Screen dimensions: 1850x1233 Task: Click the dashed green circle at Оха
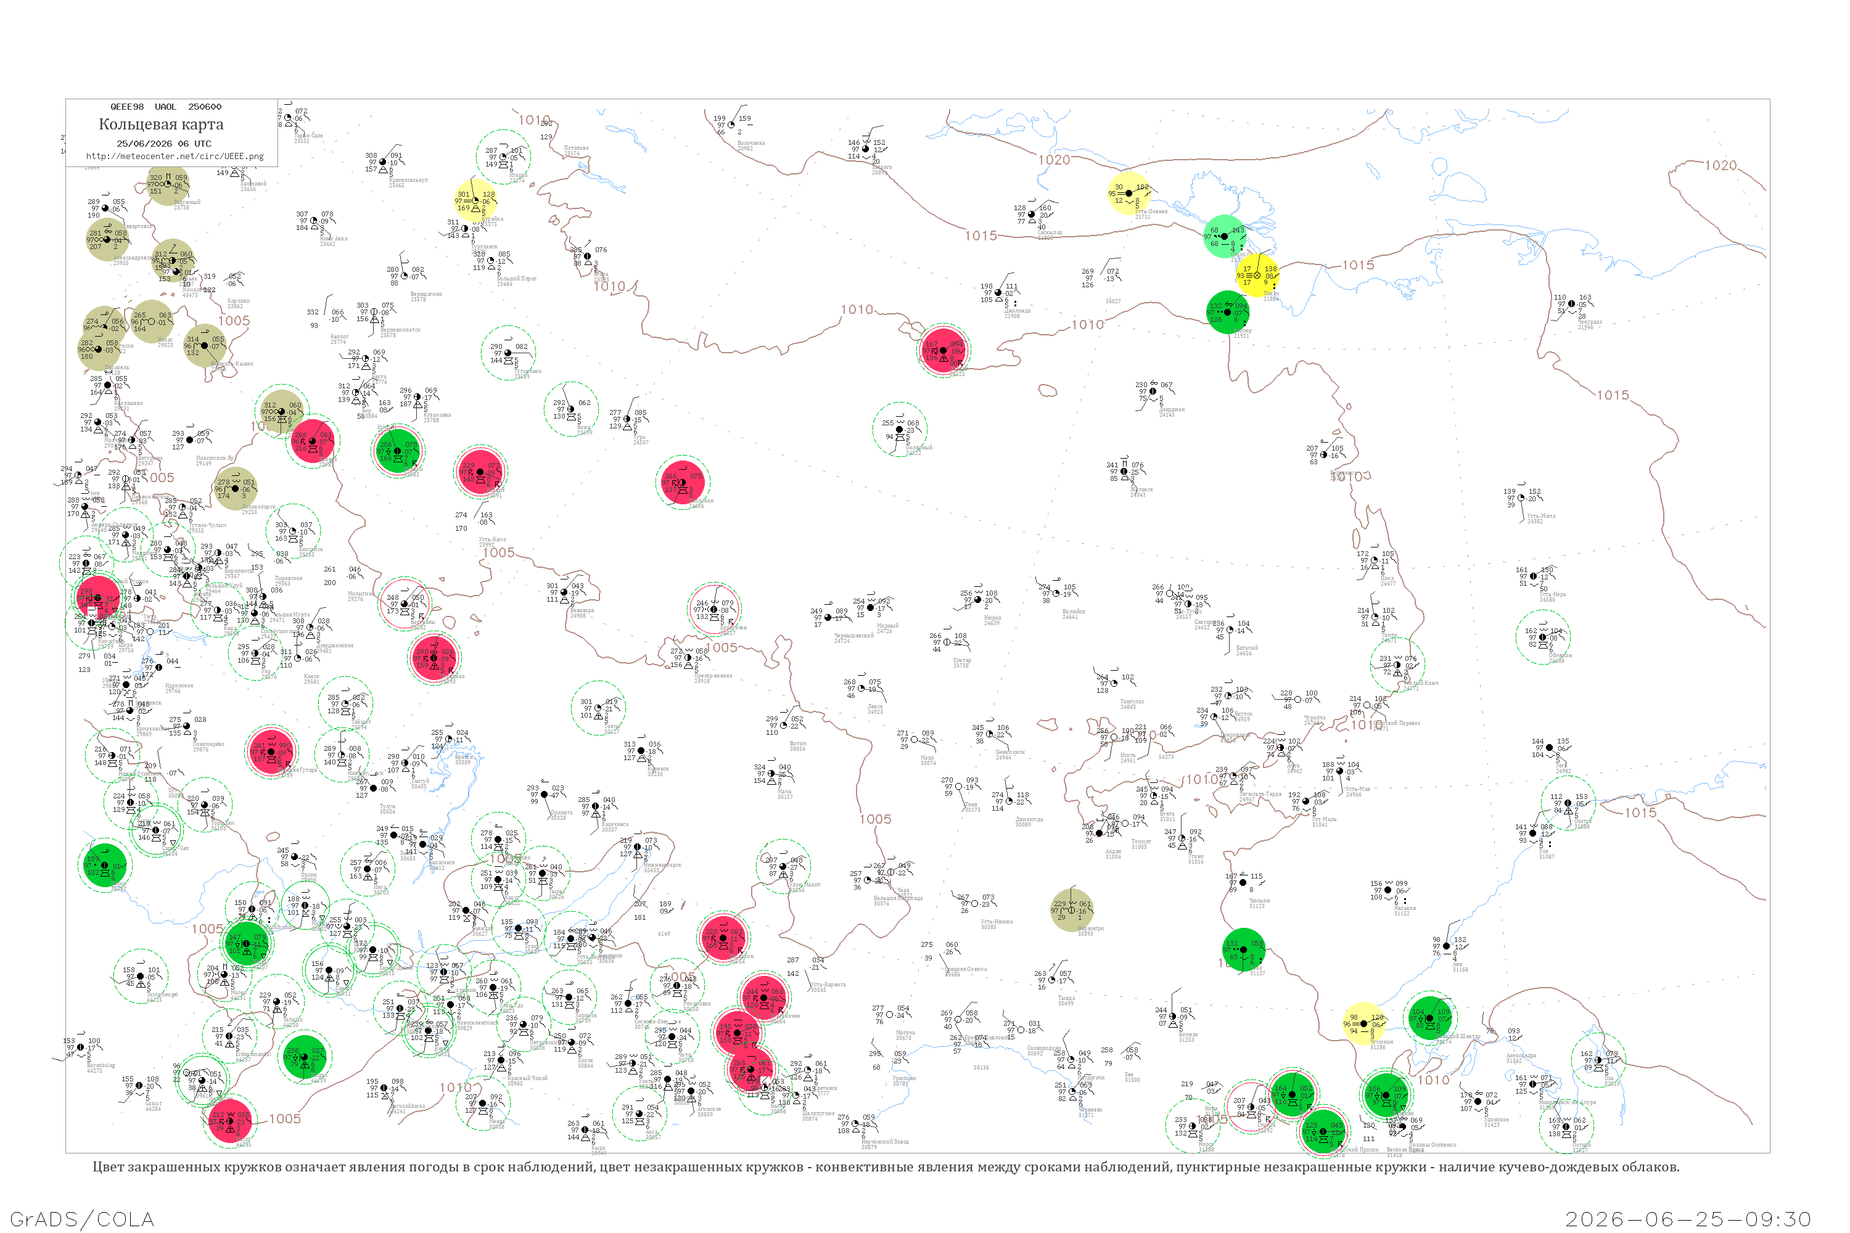[x=1598, y=1060]
